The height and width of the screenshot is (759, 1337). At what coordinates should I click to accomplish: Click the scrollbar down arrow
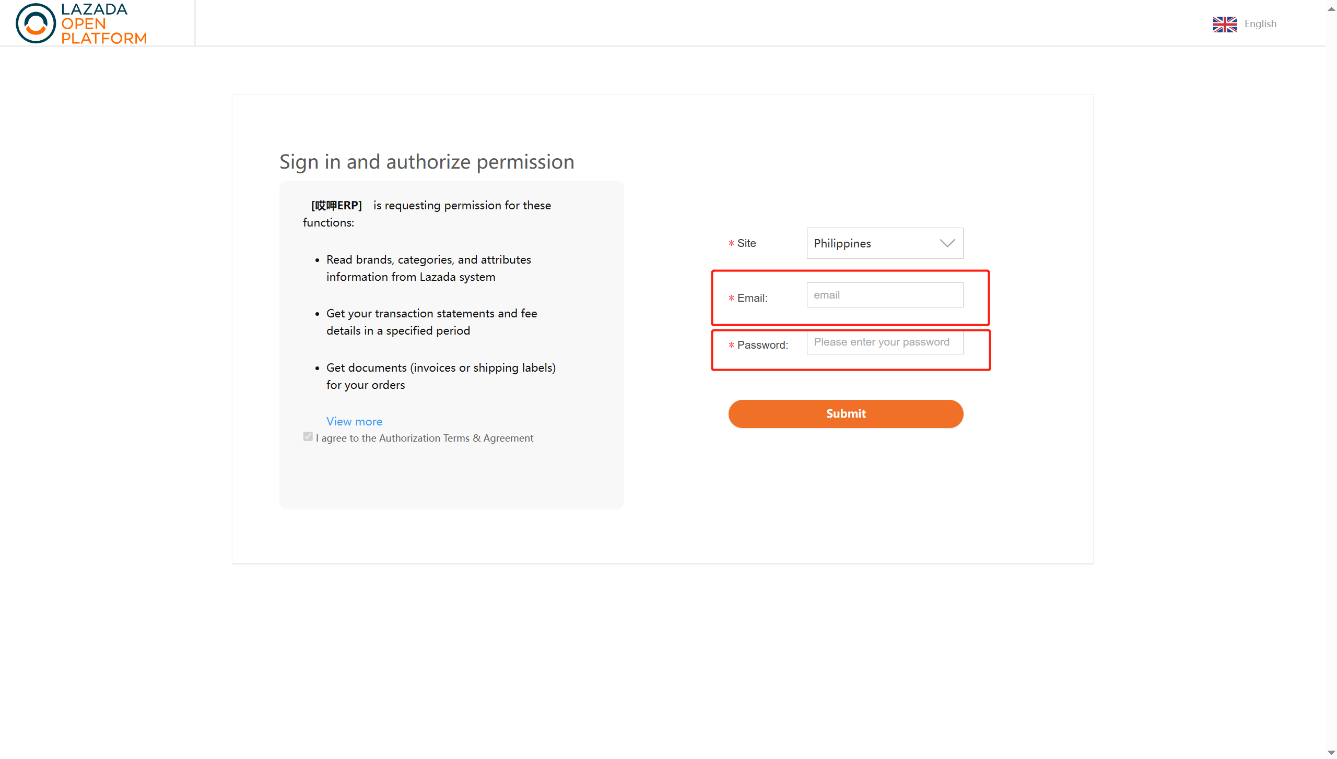pyautogui.click(x=1331, y=752)
